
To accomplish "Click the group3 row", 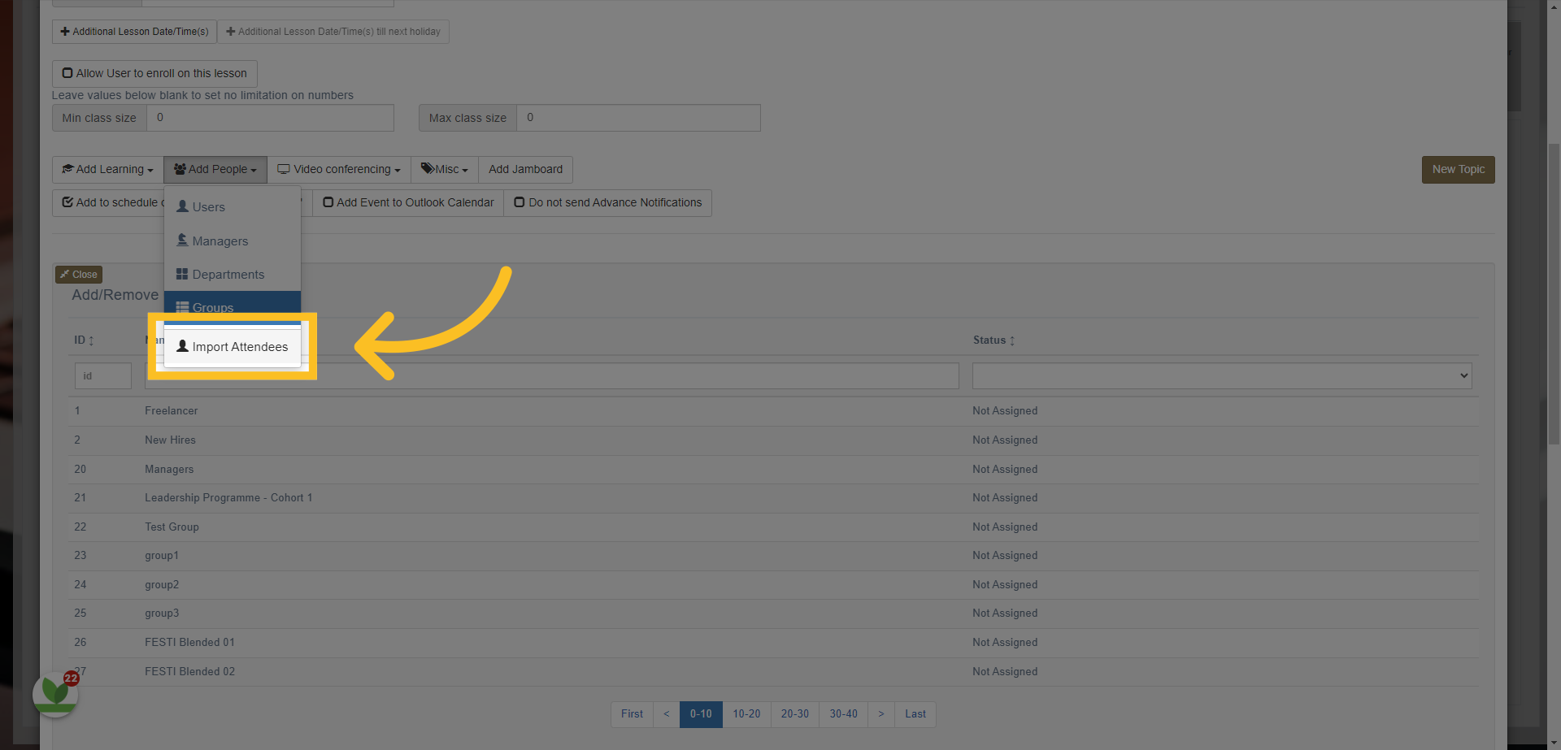I will 773,613.
